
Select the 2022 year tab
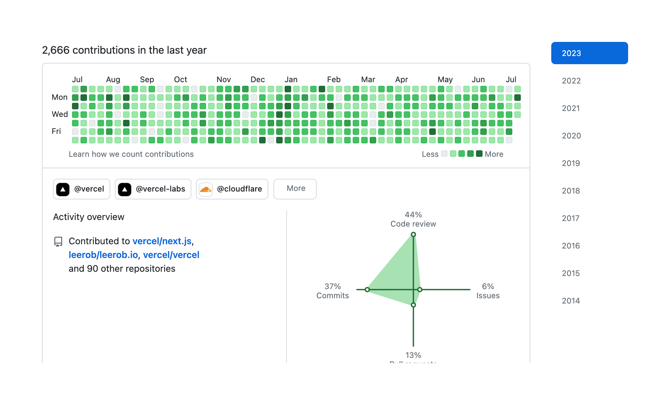pyautogui.click(x=571, y=81)
